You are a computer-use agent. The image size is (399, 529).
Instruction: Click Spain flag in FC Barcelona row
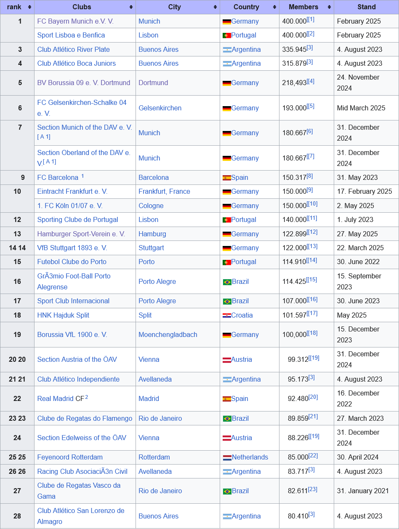[227, 178]
